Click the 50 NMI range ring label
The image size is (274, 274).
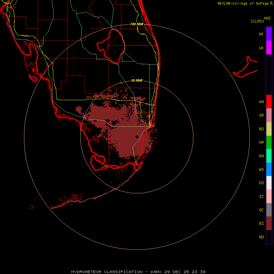coord(137,80)
